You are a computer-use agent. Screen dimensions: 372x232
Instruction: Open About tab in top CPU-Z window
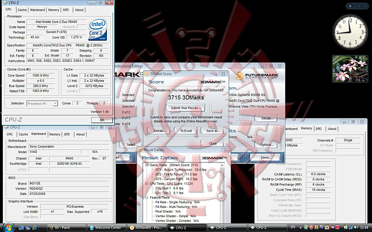coord(79,10)
